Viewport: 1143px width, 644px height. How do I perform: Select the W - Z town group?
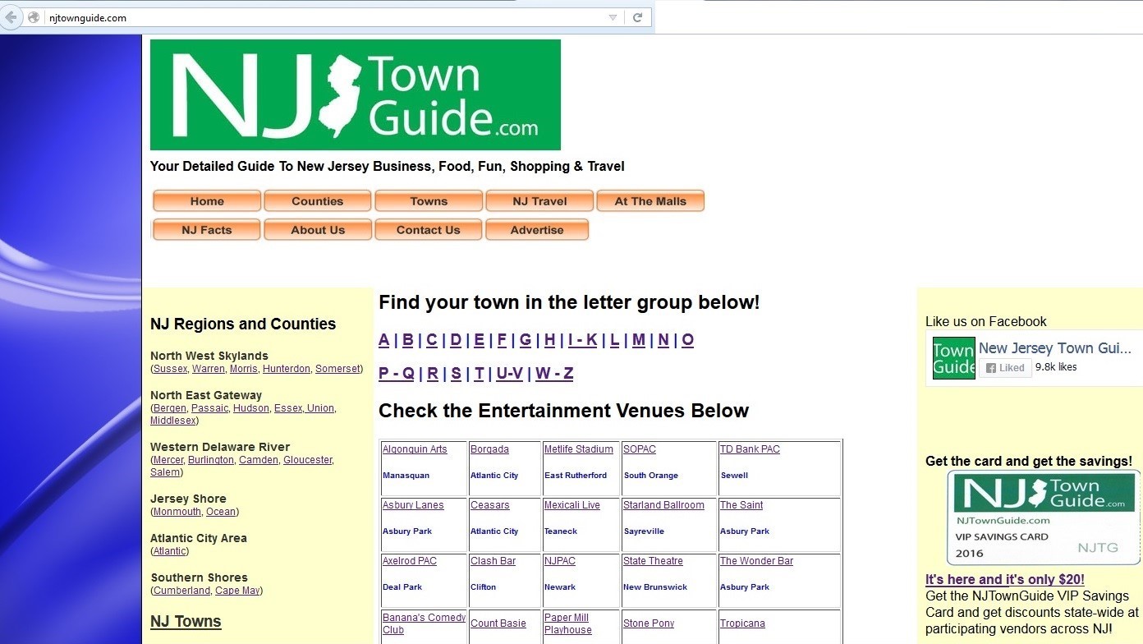pos(554,374)
